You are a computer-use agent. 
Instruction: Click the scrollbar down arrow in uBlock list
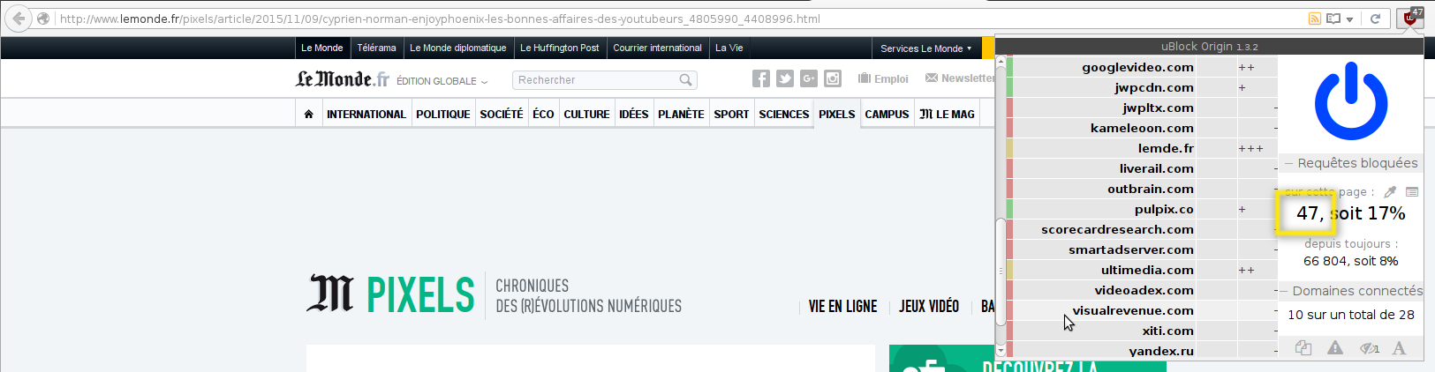[x=1001, y=350]
